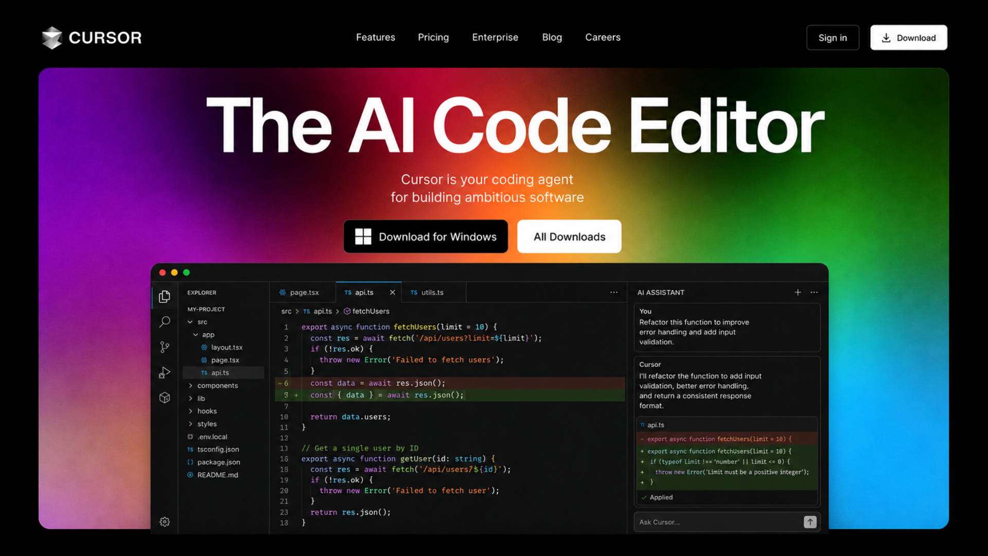Open the Explorer files icon in activity bar

[165, 297]
